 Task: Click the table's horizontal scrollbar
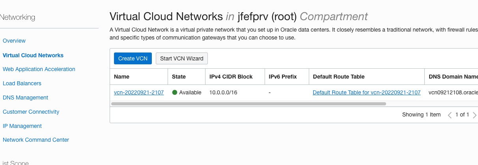(x=248, y=104)
